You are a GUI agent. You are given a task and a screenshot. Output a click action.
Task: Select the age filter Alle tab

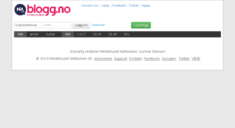pos(67,34)
